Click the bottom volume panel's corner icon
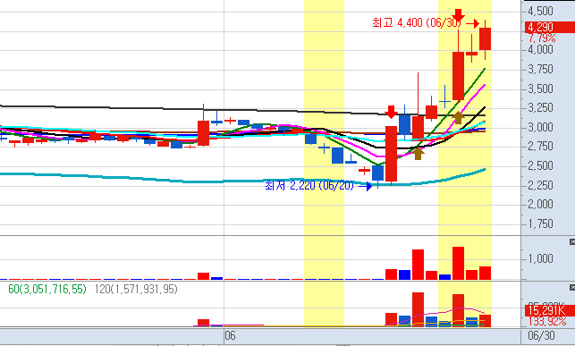The height and width of the screenshot is (346, 575). (x=572, y=288)
